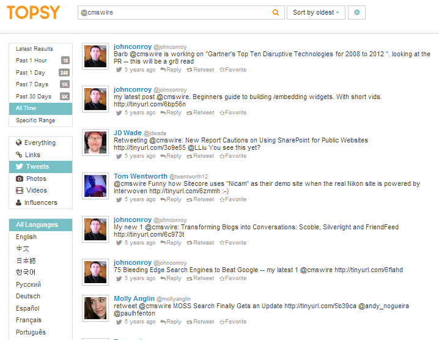Click the TOPSY logo
Viewport: 439px width, 340px height.
[34, 12]
